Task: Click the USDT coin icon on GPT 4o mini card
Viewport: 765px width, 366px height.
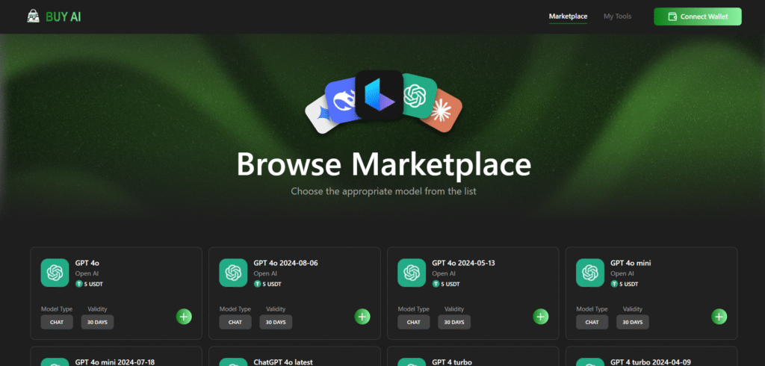Action: pyautogui.click(x=614, y=284)
